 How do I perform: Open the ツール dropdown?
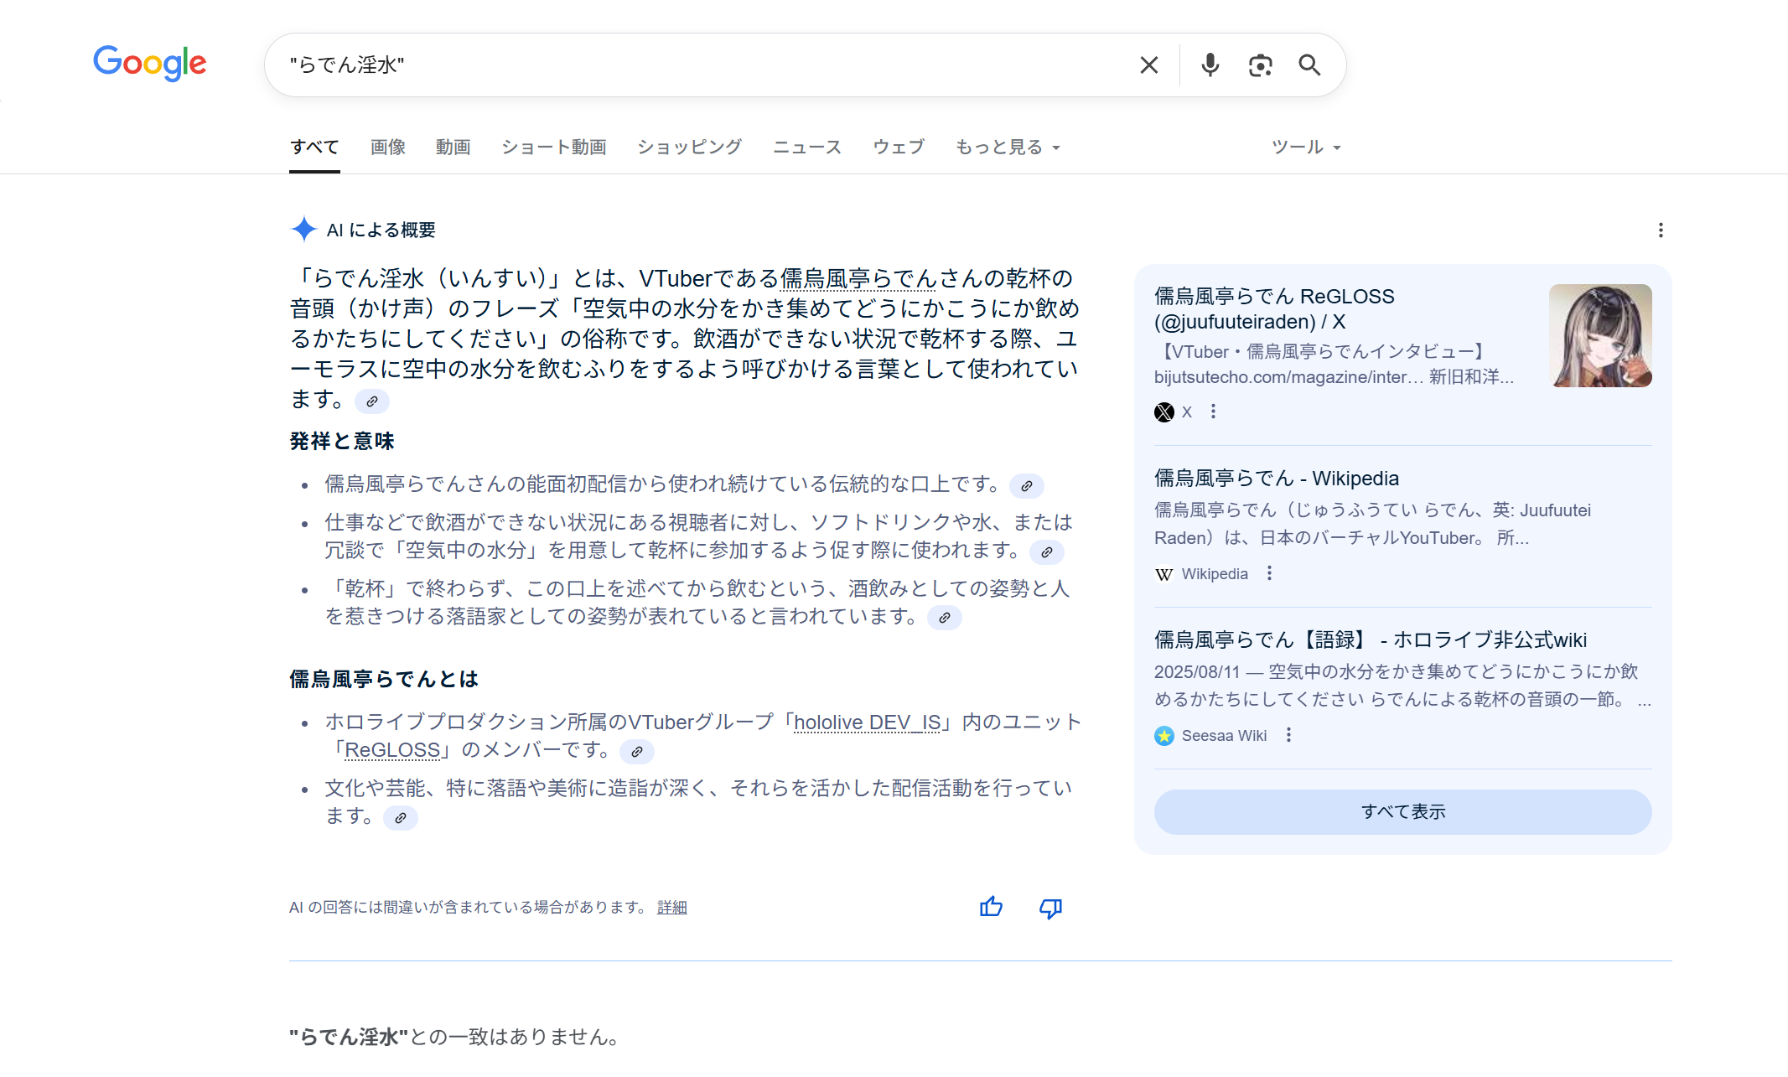click(1306, 148)
